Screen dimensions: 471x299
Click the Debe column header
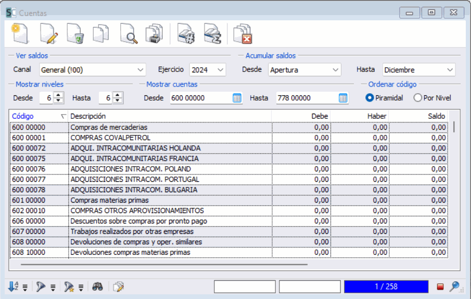301,116
